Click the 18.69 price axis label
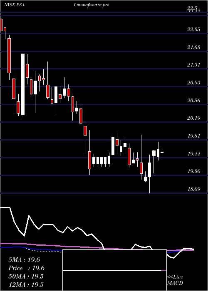 pos(194,189)
